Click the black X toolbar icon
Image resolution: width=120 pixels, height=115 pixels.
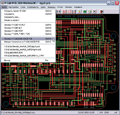pos(94,12)
